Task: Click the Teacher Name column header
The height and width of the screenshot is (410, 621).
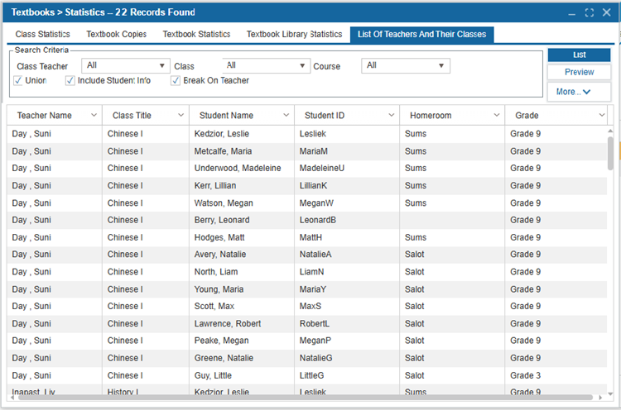Action: tap(55, 116)
